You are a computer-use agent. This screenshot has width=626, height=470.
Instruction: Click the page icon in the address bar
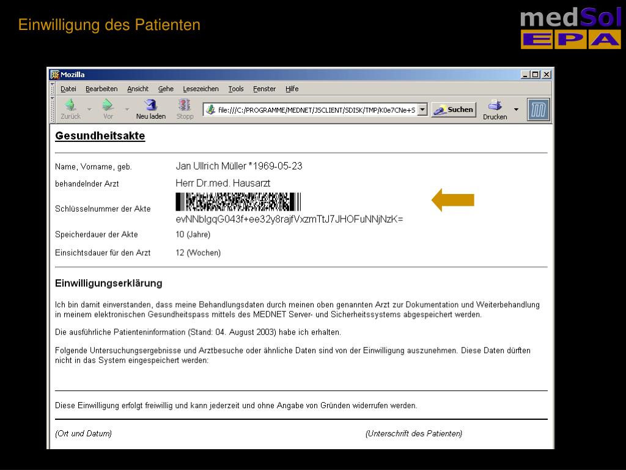pos(210,110)
